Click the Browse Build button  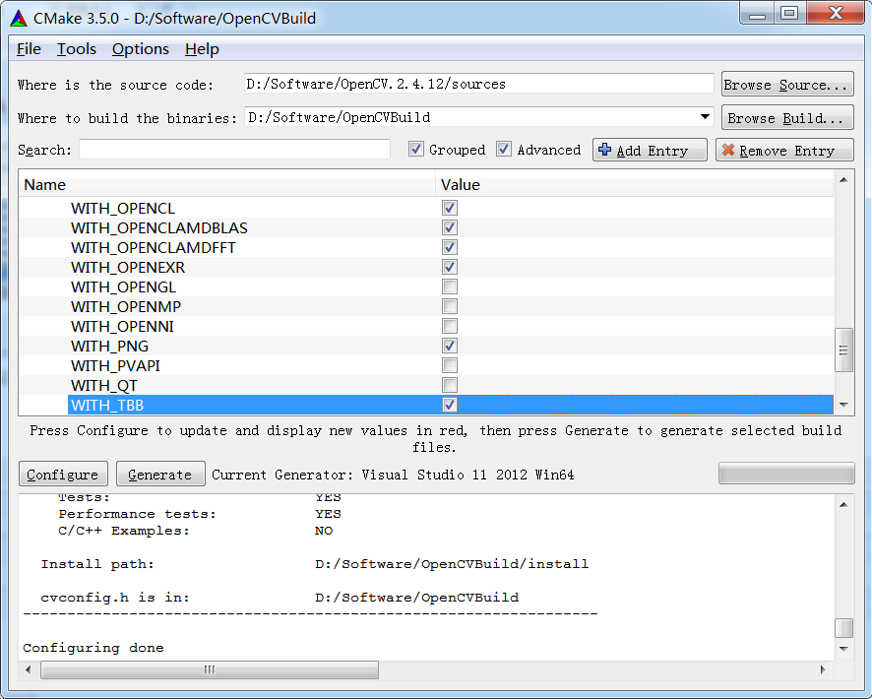[x=787, y=118]
